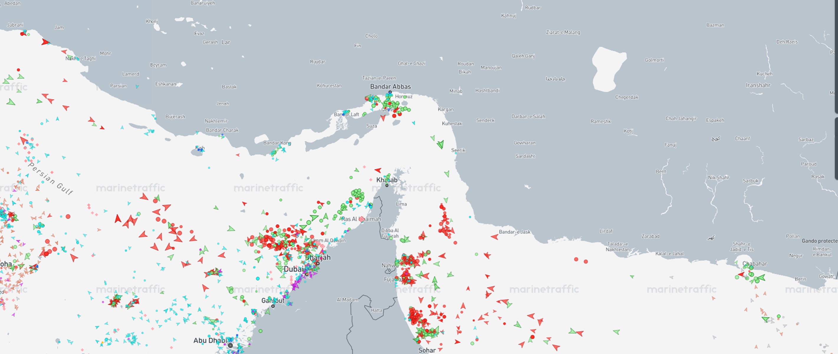Select the red vessel arrow left of Bandar-e Jask
Viewport: 838px width, 354px height.
point(494,237)
